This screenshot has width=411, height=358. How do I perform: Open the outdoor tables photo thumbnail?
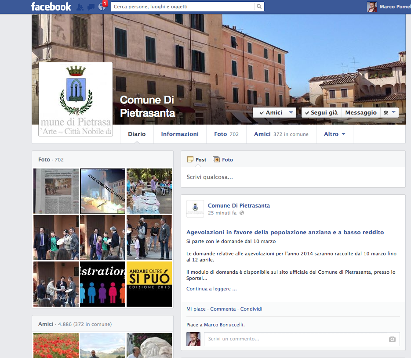[149, 191]
